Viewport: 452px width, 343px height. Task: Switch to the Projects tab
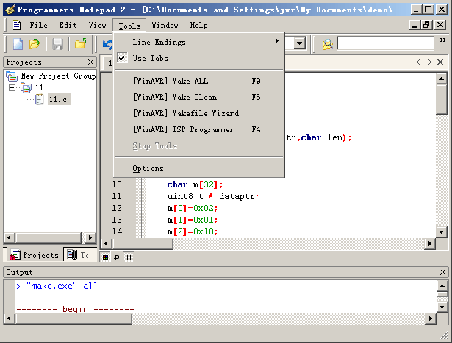34,255
